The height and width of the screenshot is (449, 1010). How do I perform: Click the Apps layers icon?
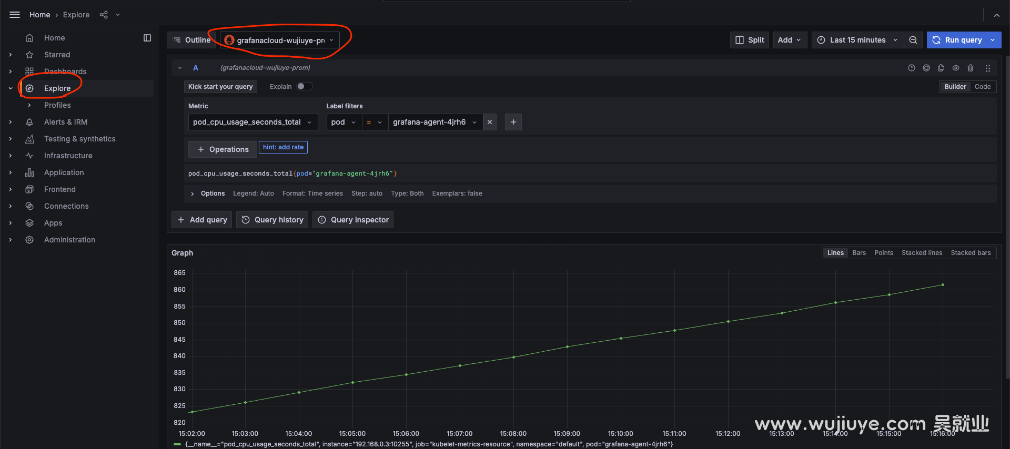pyautogui.click(x=29, y=223)
